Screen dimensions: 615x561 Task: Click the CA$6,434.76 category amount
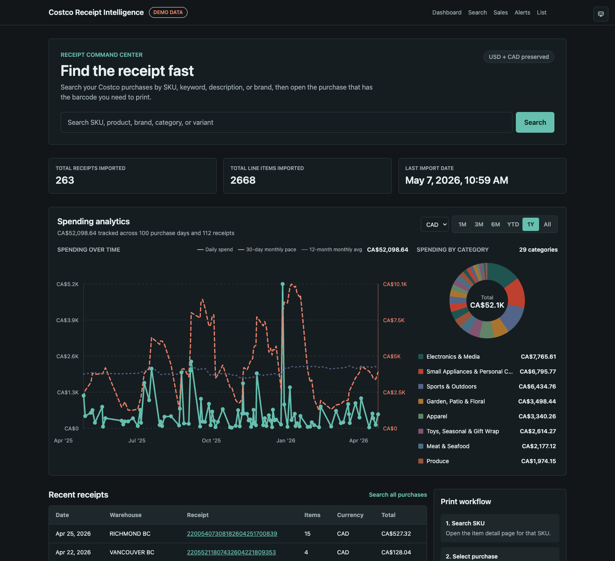pos(537,386)
